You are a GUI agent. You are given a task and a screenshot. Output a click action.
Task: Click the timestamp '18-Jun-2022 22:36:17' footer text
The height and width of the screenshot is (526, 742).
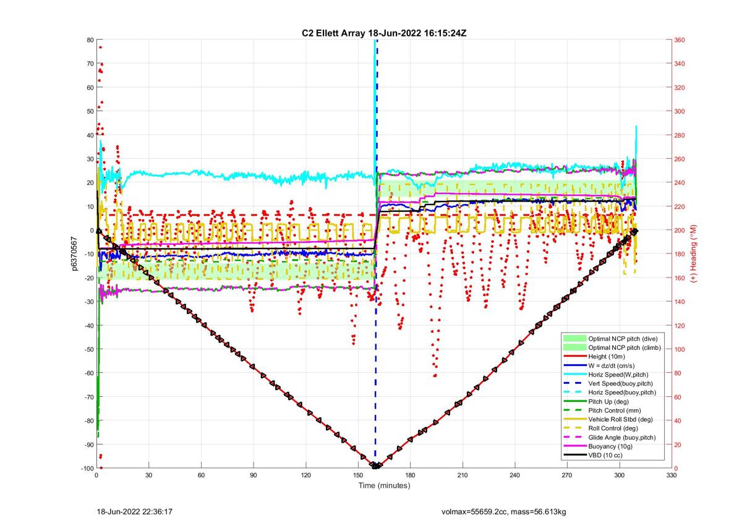tap(134, 512)
